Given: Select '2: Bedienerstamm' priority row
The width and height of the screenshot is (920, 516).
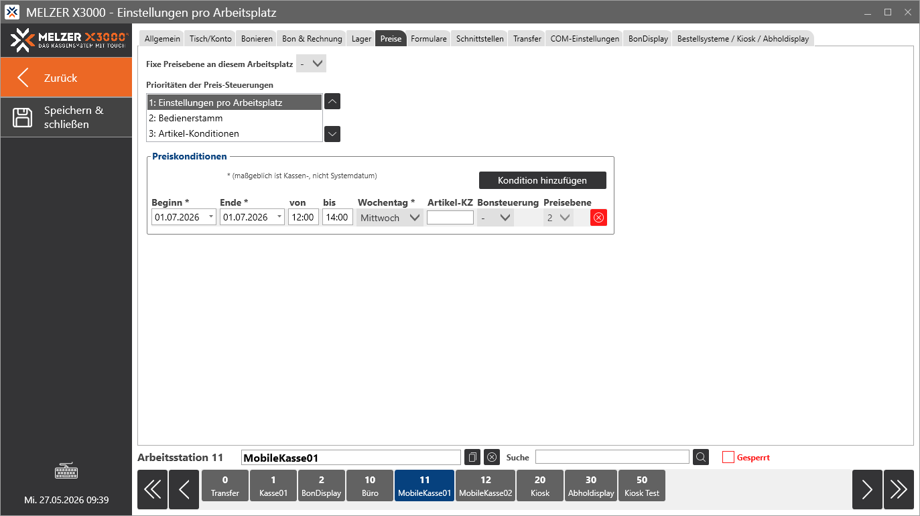Looking at the screenshot, I should (x=235, y=118).
